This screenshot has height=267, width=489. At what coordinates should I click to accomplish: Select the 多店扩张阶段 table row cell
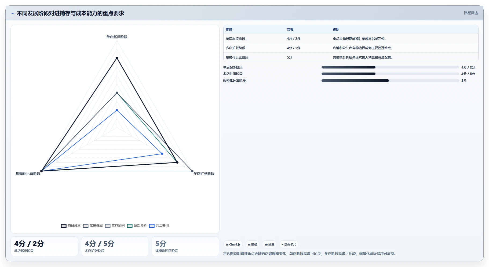pyautogui.click(x=235, y=48)
